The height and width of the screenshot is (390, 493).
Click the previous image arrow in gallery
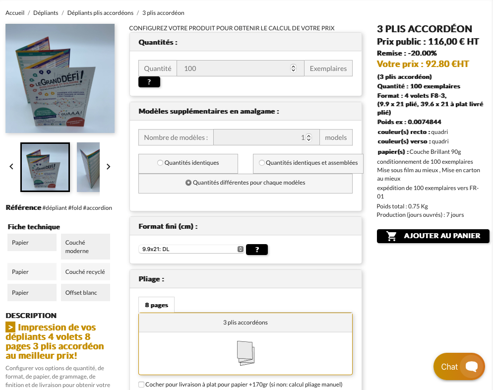11,166
